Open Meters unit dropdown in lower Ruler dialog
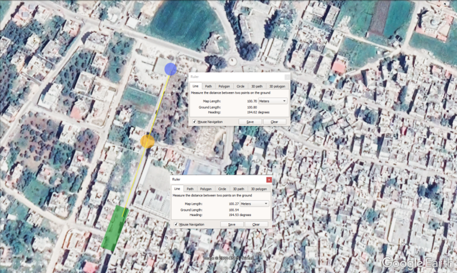This screenshot has height=273, width=457. (x=253, y=204)
